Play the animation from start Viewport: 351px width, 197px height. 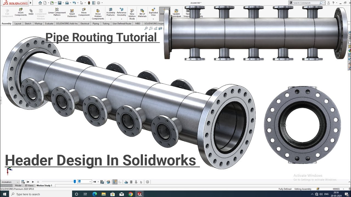[28, 182]
